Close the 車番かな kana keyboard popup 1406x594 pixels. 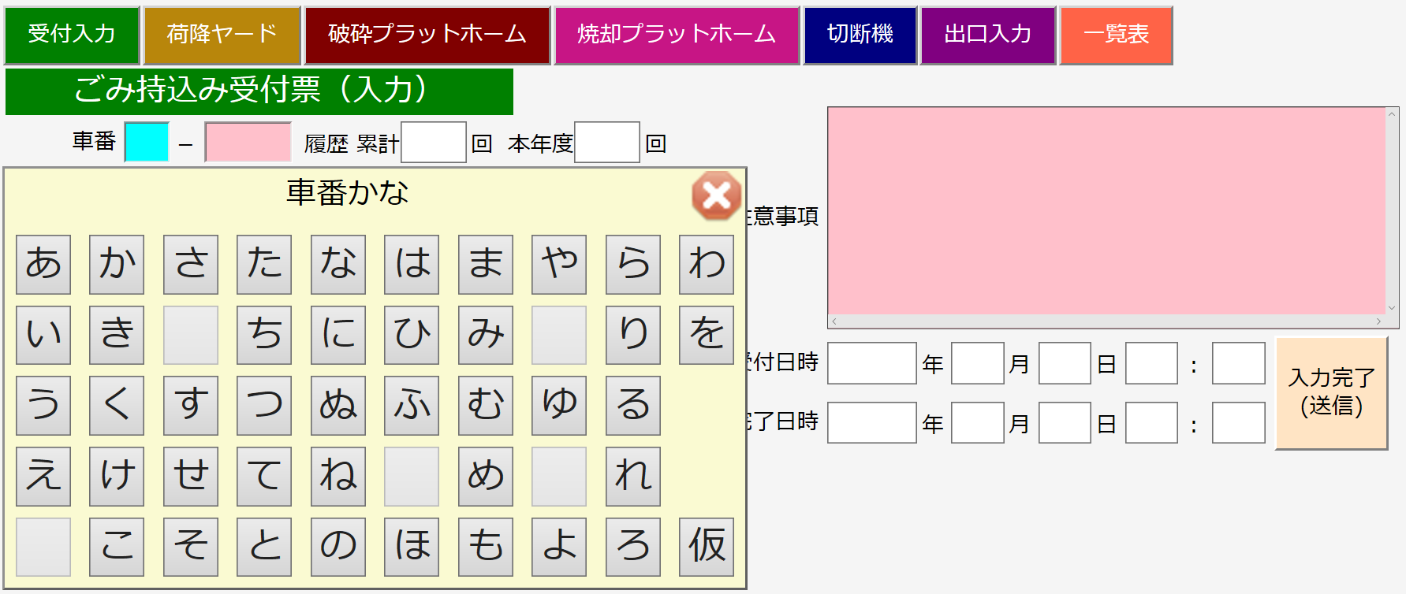(716, 195)
